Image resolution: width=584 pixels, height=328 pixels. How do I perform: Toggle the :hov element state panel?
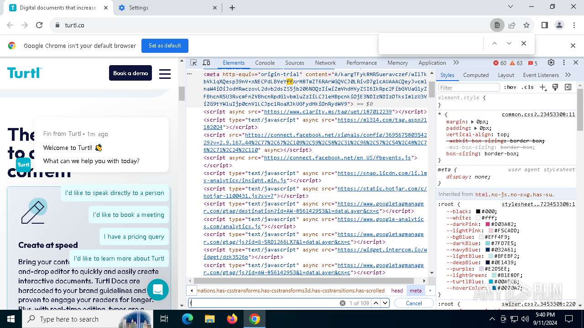(510, 87)
